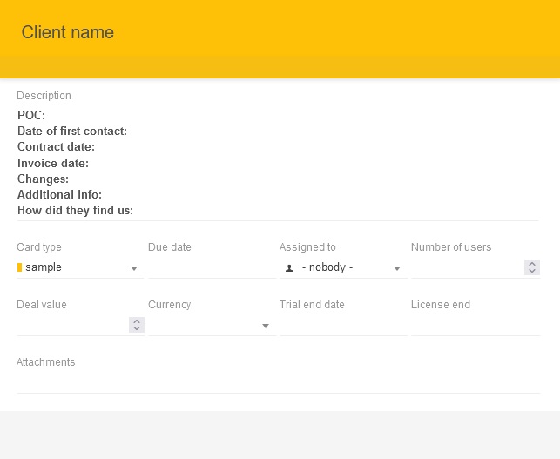Focus the Due date field

pos(212,267)
